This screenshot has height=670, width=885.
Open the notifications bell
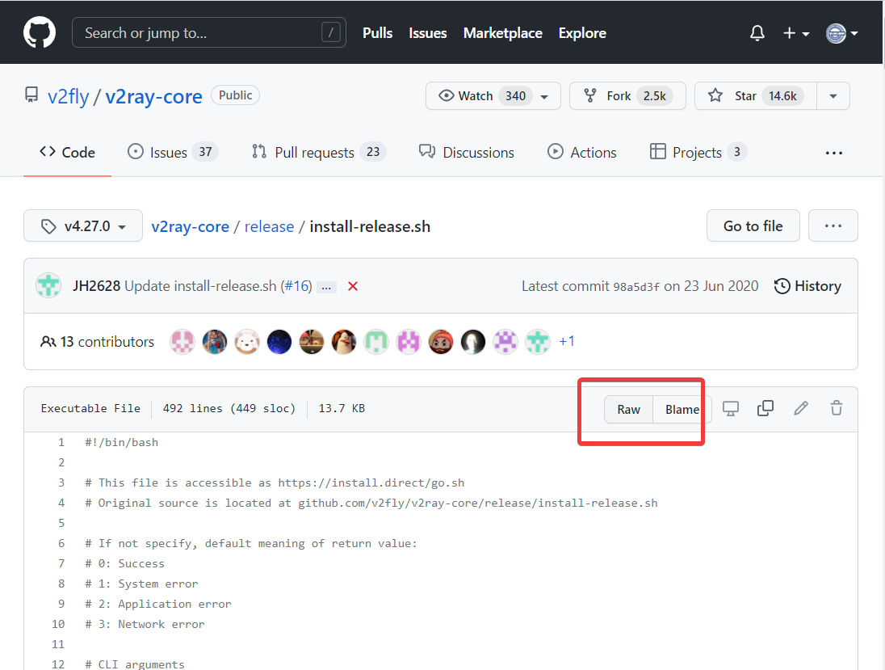point(757,33)
